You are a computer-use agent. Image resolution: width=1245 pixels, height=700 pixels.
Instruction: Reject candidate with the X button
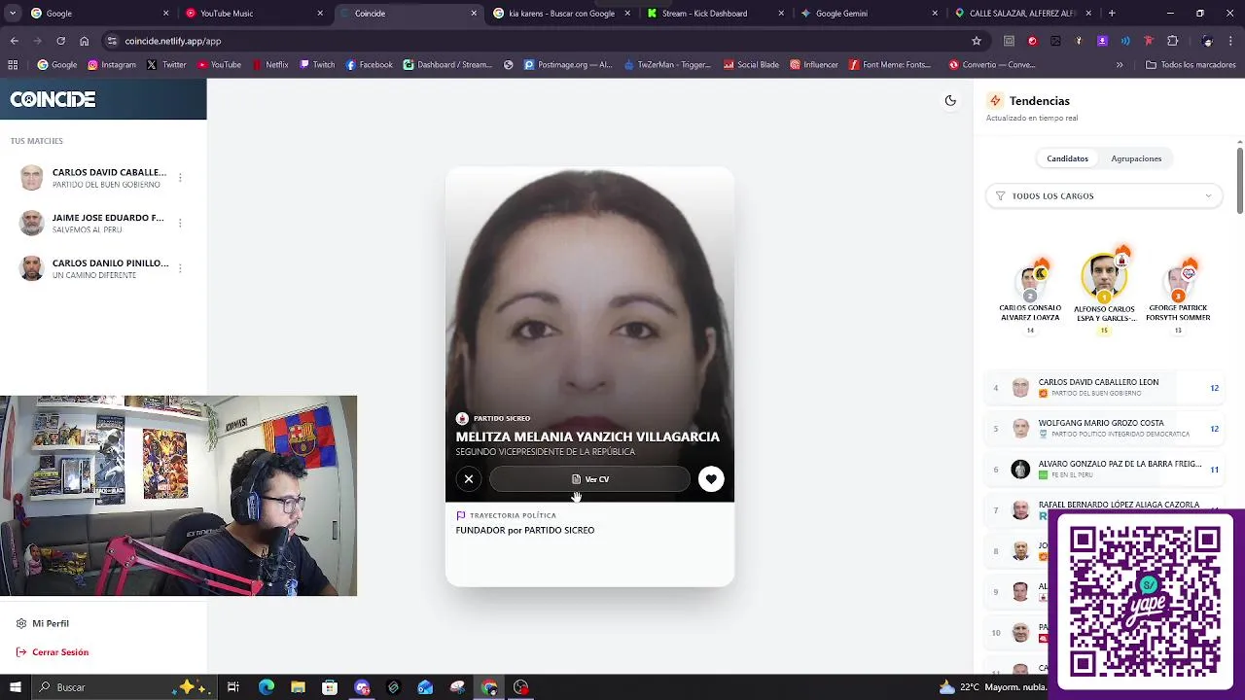pyautogui.click(x=469, y=479)
